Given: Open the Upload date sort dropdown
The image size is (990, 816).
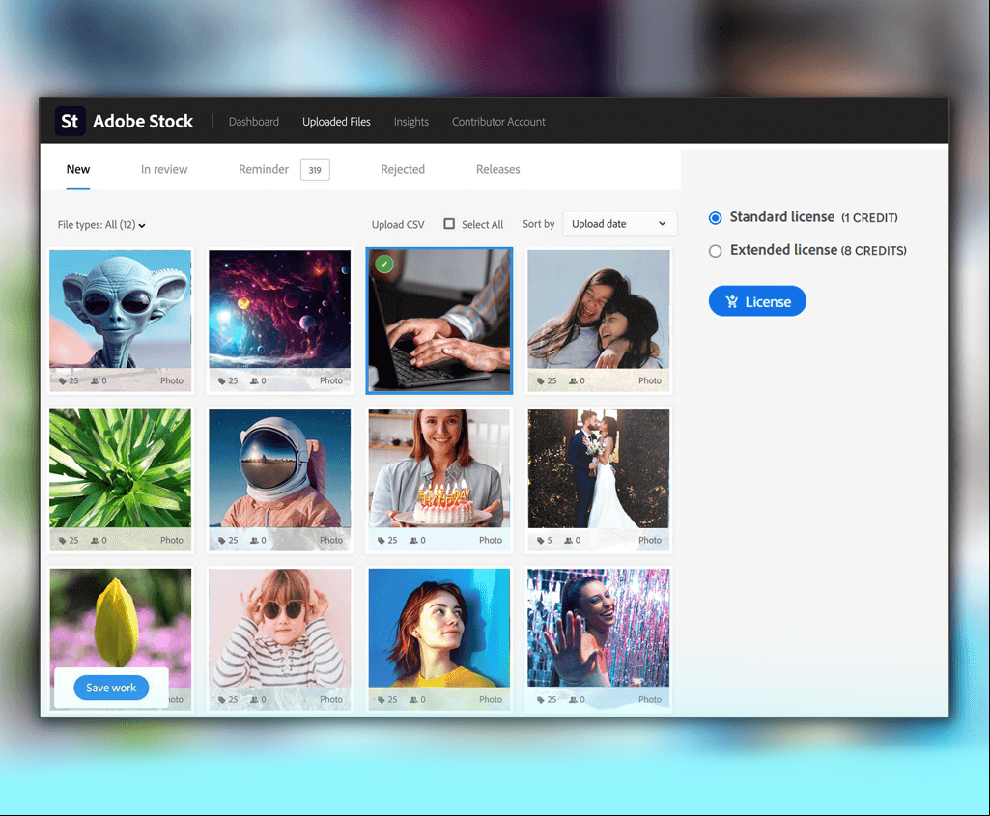Looking at the screenshot, I should tap(619, 223).
